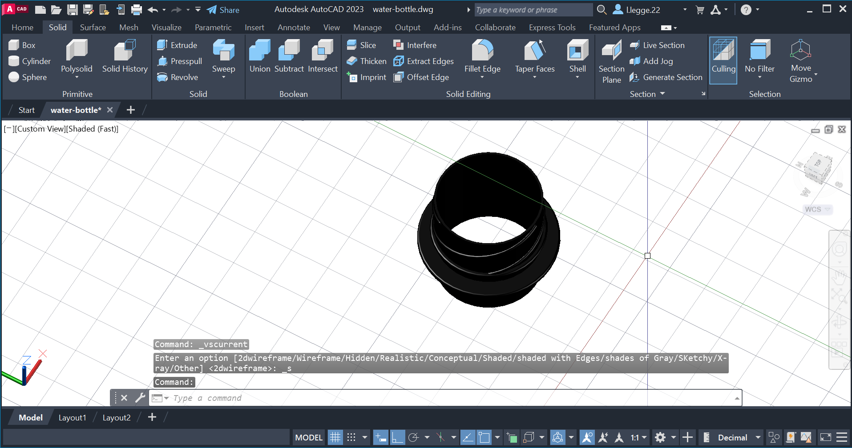Select the Sphere primitive tool
This screenshot has width=852, height=448.
[x=27, y=77]
